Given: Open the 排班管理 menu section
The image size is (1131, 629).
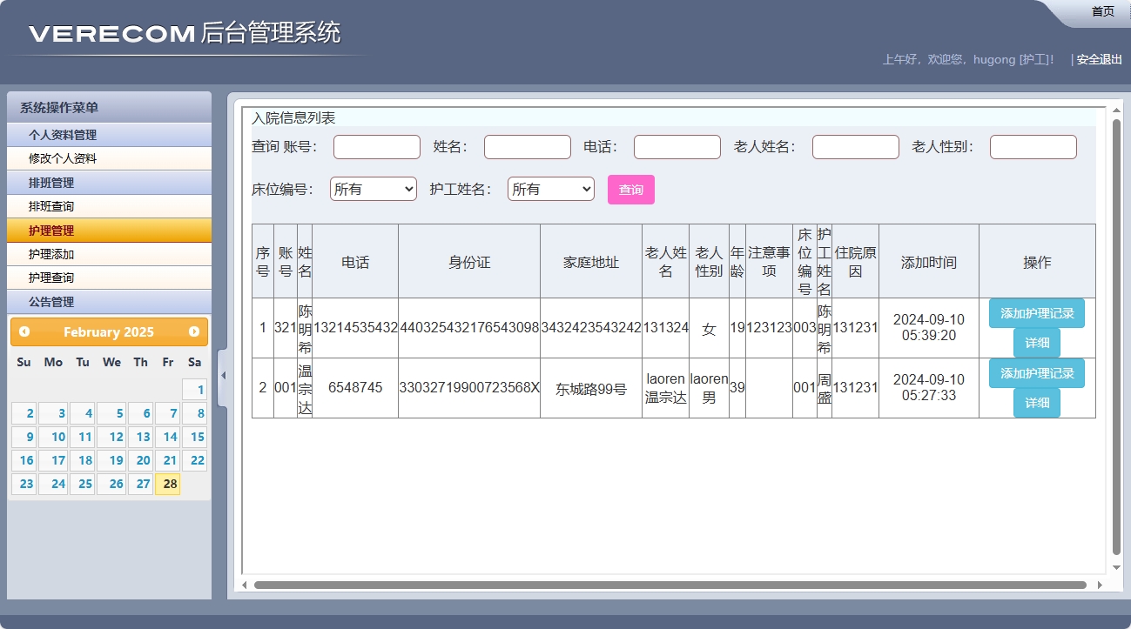Looking at the screenshot, I should coord(108,183).
